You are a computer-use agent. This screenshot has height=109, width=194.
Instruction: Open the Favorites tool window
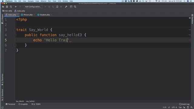click(x=2, y=79)
